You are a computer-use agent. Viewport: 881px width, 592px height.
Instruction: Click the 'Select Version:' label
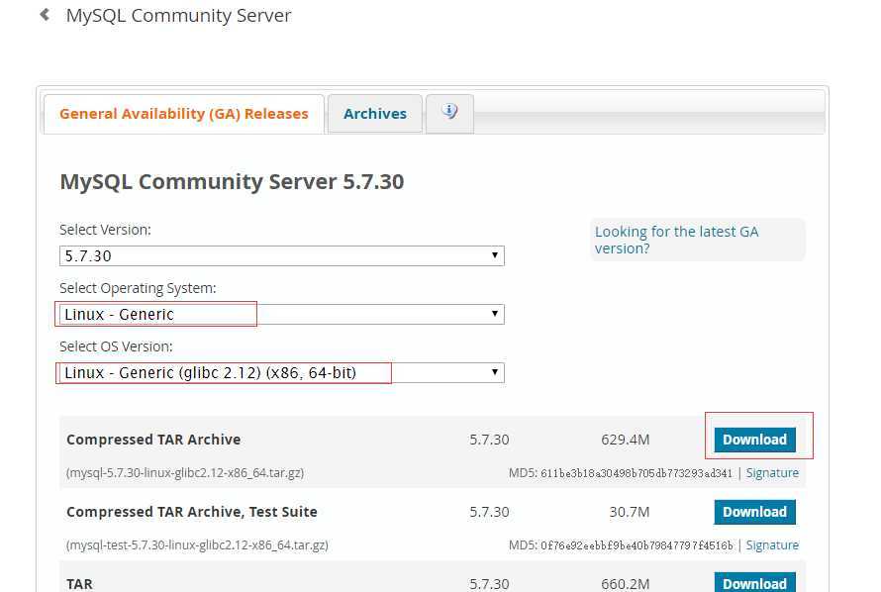tap(105, 230)
